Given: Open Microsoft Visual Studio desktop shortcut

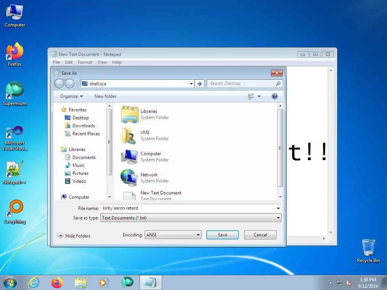Looking at the screenshot, I should pos(15,138).
